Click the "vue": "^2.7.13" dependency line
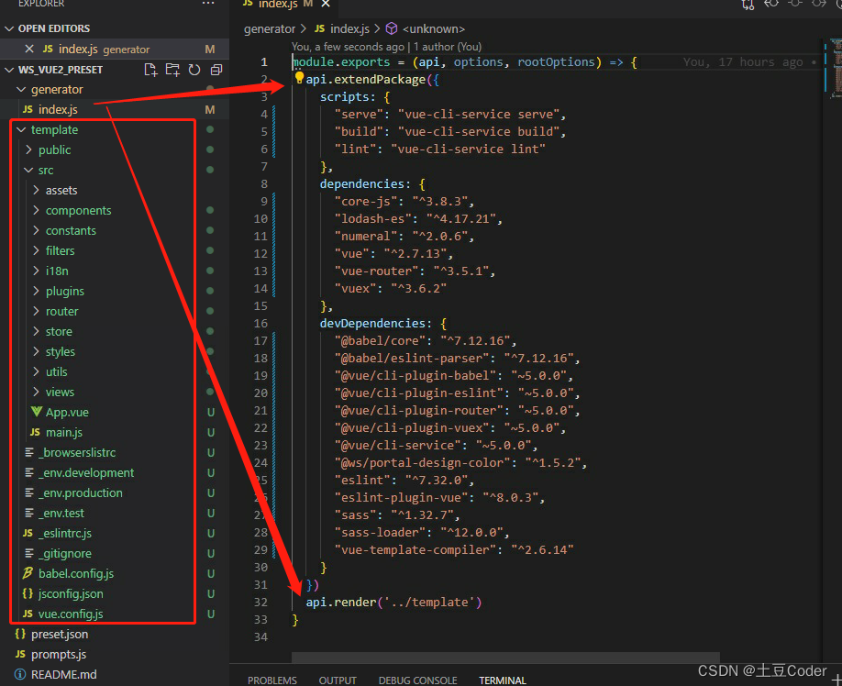 point(393,253)
